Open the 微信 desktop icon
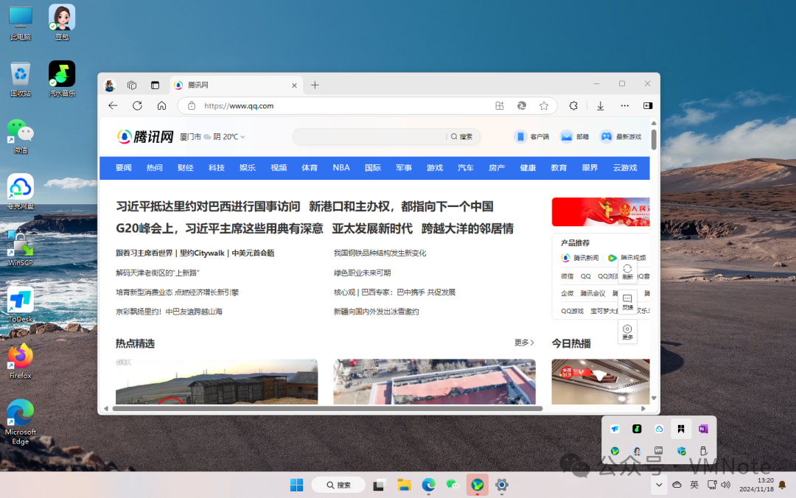 tap(21, 136)
